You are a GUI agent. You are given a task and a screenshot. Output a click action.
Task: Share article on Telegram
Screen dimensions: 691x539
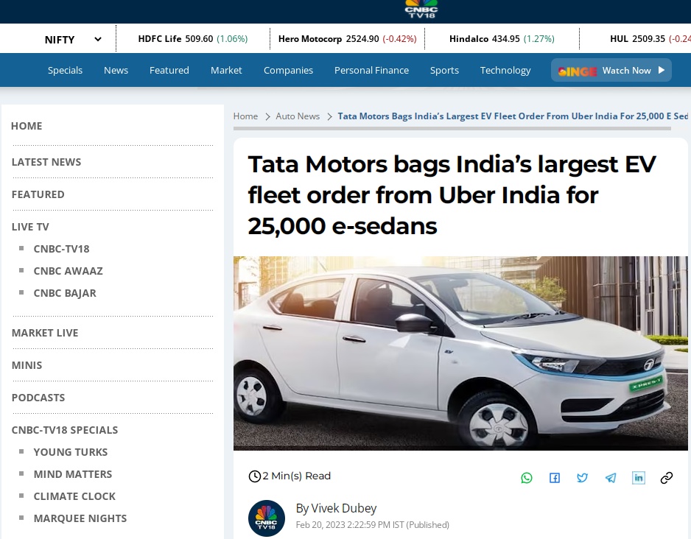[611, 478]
